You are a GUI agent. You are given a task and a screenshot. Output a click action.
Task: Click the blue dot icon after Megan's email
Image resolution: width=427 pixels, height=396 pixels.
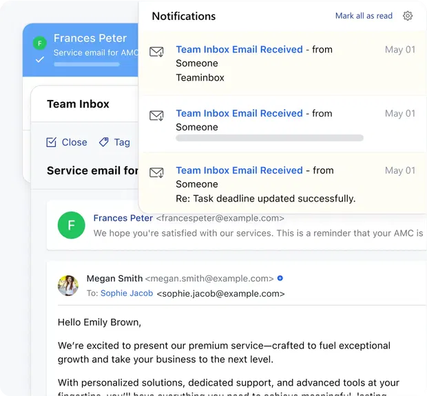point(280,278)
